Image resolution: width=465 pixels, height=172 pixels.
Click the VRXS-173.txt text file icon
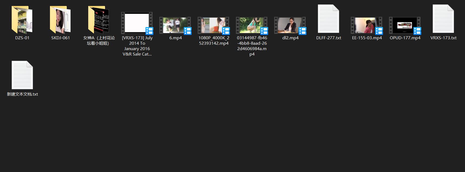click(443, 19)
